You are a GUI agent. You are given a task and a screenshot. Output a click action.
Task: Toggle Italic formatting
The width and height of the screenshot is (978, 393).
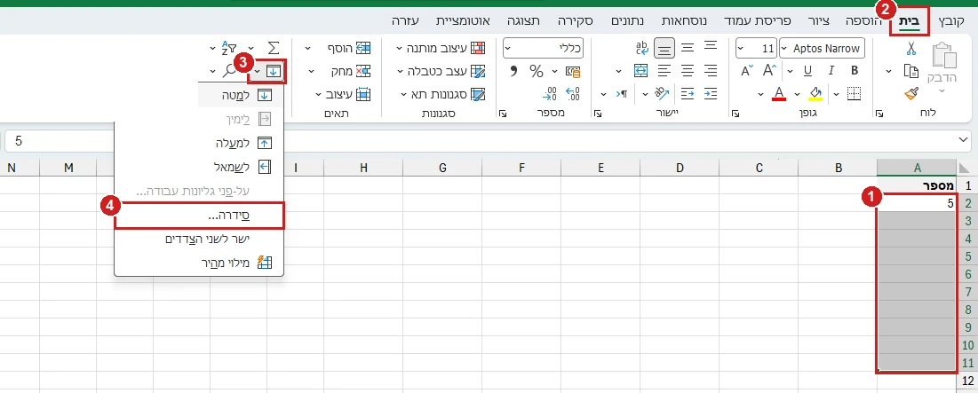pos(831,70)
